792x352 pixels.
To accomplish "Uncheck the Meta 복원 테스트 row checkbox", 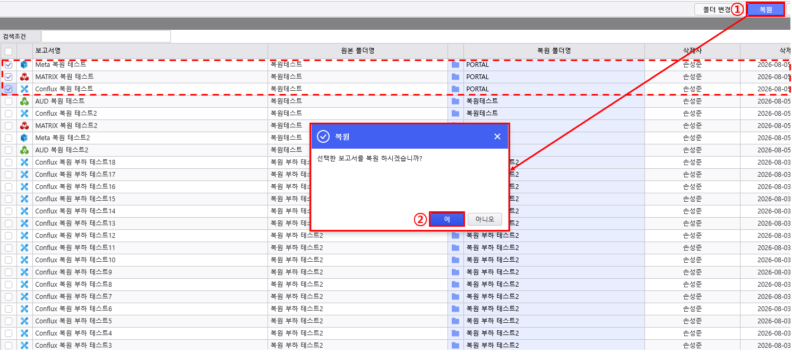I will (x=8, y=65).
